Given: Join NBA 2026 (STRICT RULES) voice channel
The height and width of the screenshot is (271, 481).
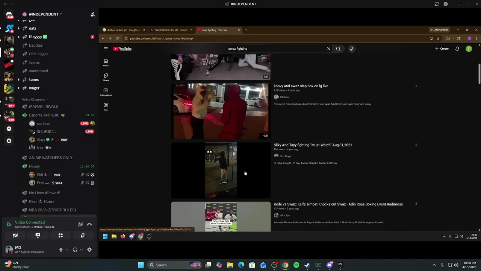Looking at the screenshot, I should coord(52,210).
